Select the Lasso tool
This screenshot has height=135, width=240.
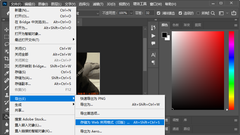[6, 44]
